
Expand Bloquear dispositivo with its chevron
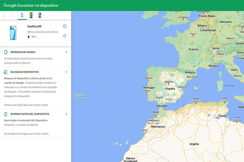point(66,72)
